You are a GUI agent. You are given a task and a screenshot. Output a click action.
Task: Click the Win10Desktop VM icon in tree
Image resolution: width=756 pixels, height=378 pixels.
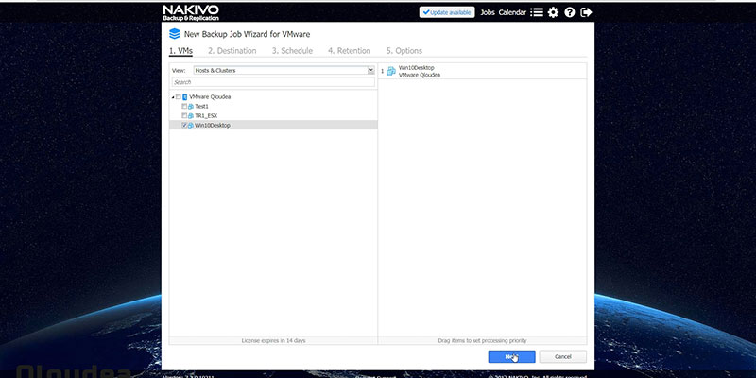[x=191, y=126]
